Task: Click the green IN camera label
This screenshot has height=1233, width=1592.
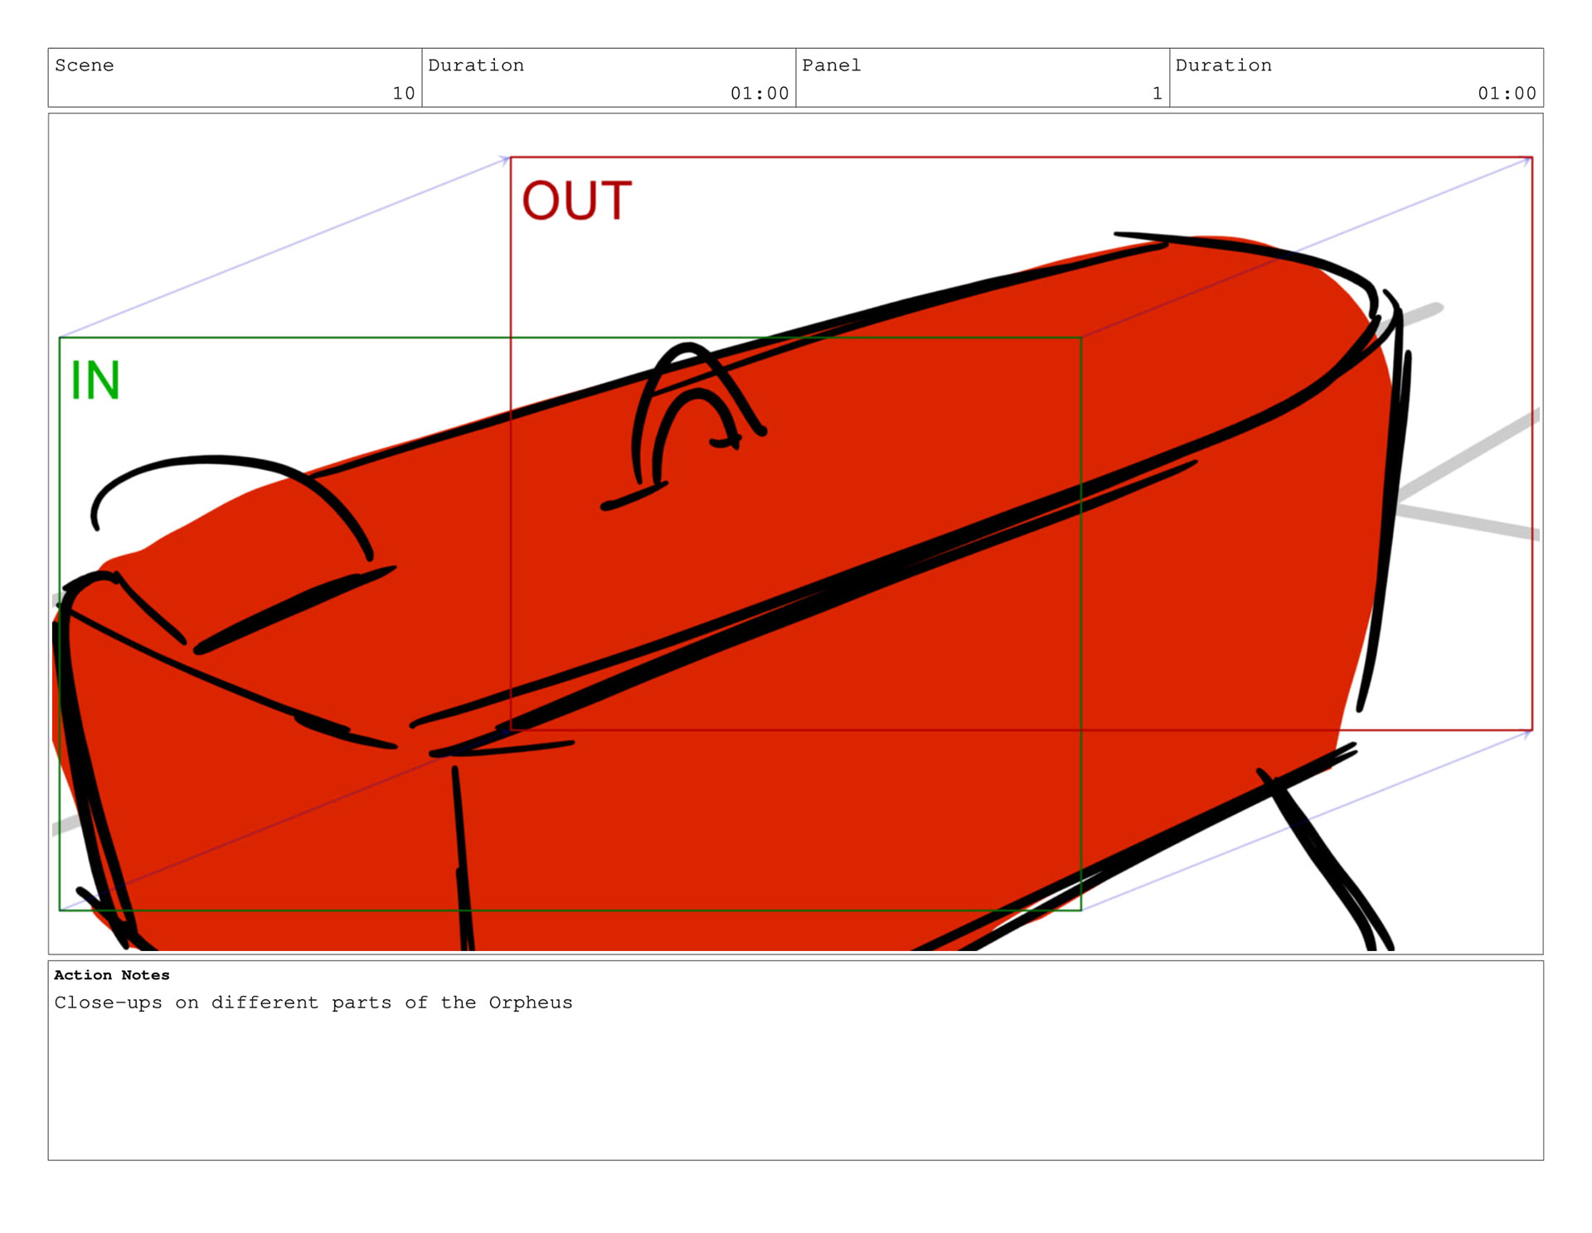Action: [95, 381]
